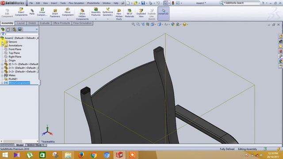The image size is (283, 159).
Task: Open Firefox from the taskbar
Action: tap(81, 155)
